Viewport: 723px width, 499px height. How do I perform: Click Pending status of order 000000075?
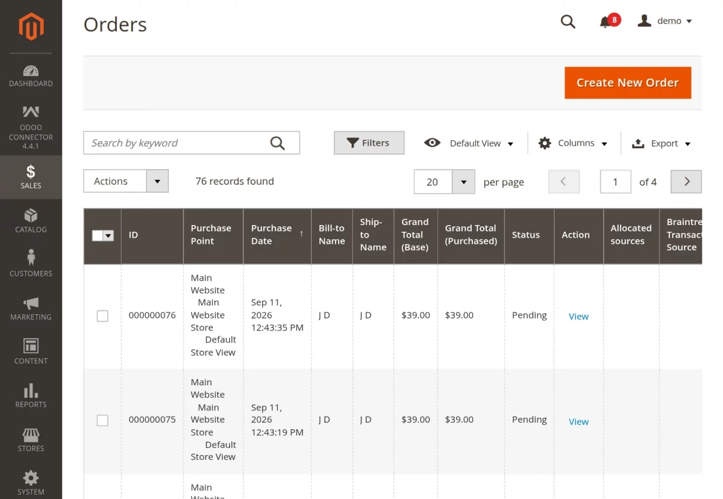530,419
